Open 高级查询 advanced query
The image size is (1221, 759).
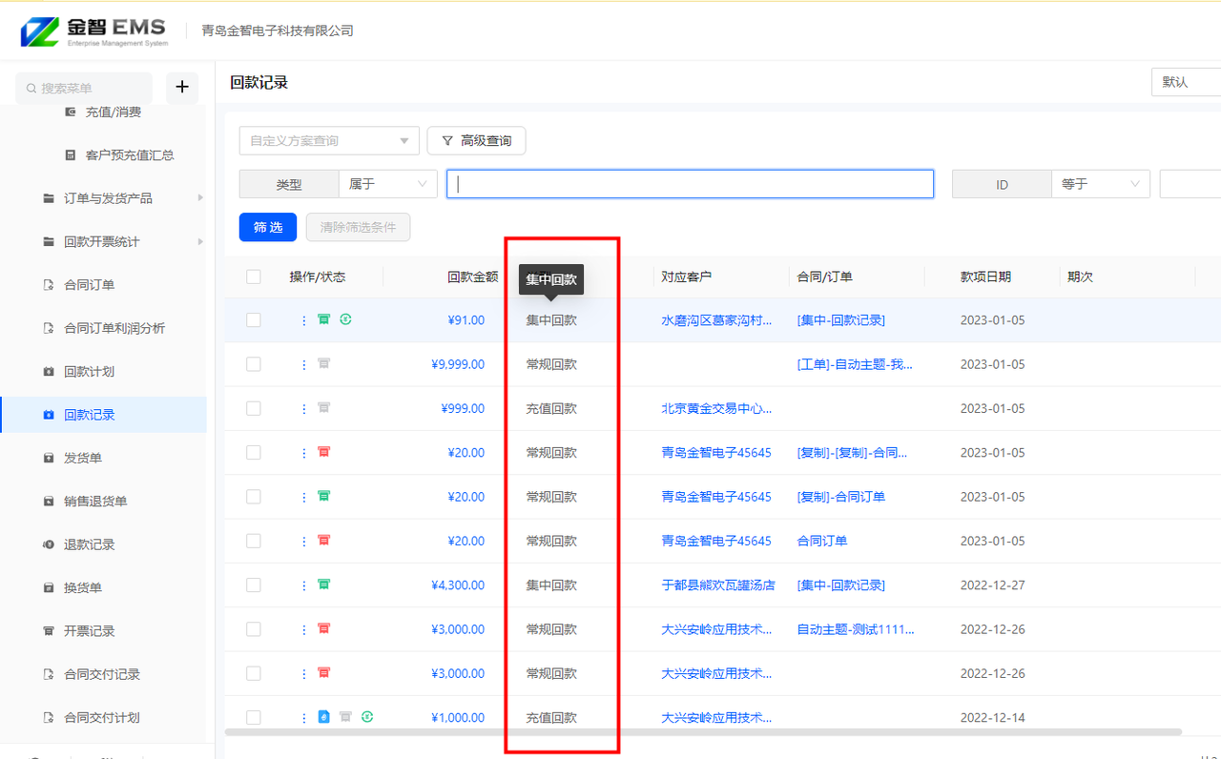[x=476, y=140]
